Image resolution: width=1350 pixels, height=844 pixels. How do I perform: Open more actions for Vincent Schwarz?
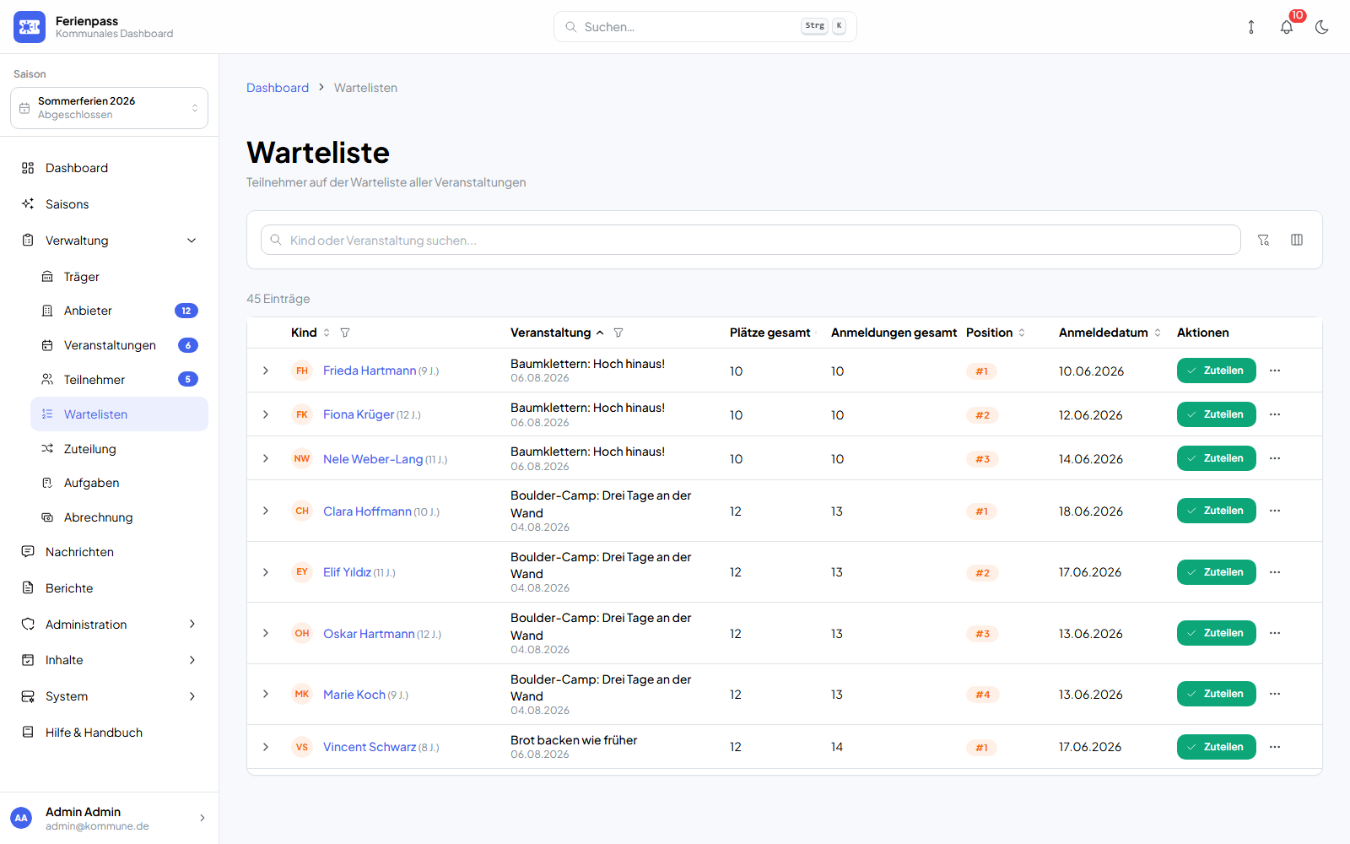coord(1275,747)
